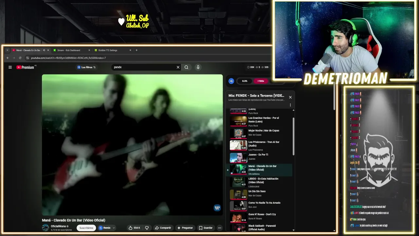Open Los filtros extension button

coord(86,67)
